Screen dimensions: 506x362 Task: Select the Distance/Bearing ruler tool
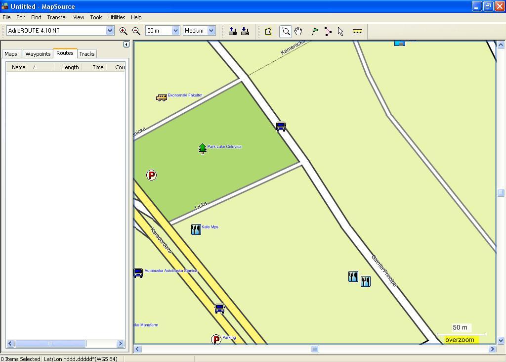(x=357, y=31)
